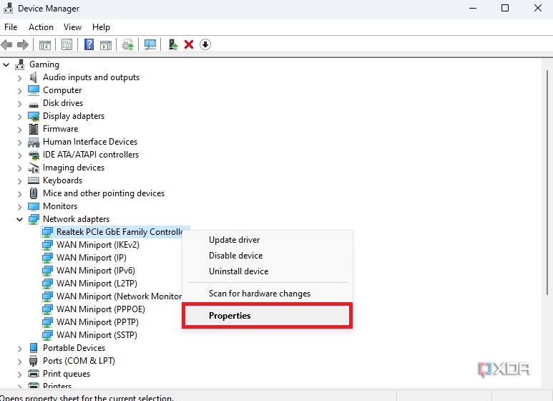The height and width of the screenshot is (401, 553).
Task: Click the Display adapters icon
Action: click(34, 117)
